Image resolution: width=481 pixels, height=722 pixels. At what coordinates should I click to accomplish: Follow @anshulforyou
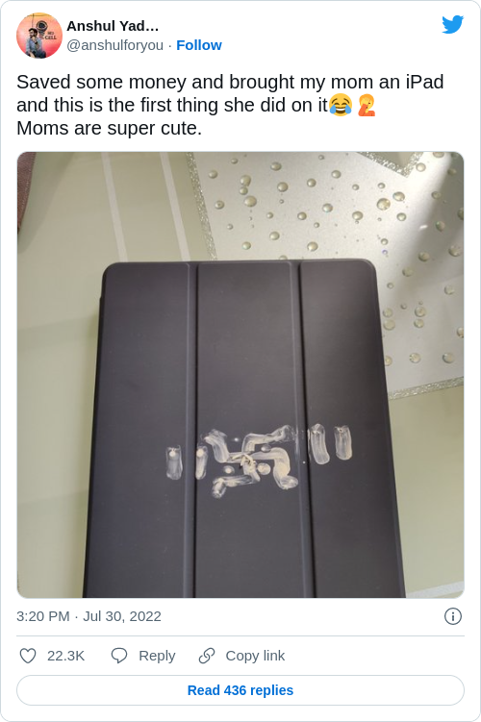coord(199,45)
